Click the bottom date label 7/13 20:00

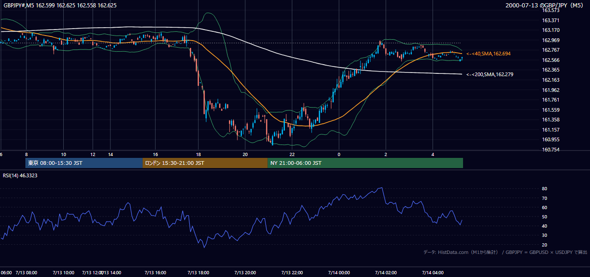pos(245,273)
